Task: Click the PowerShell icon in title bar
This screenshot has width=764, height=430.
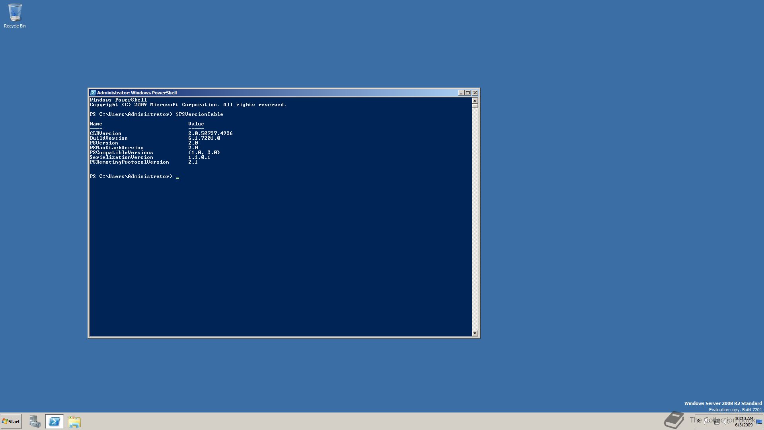Action: (93, 93)
